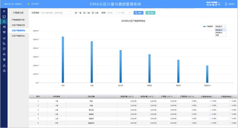Sort by 产销差率 column with red arrow

(187, 96)
